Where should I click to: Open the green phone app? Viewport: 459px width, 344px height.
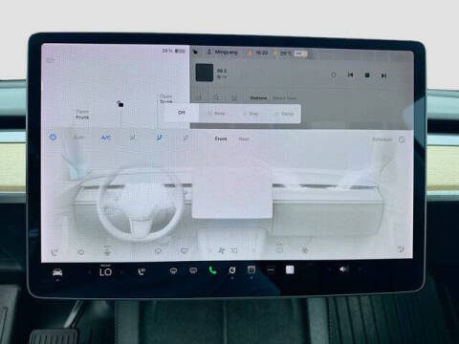[212, 270]
